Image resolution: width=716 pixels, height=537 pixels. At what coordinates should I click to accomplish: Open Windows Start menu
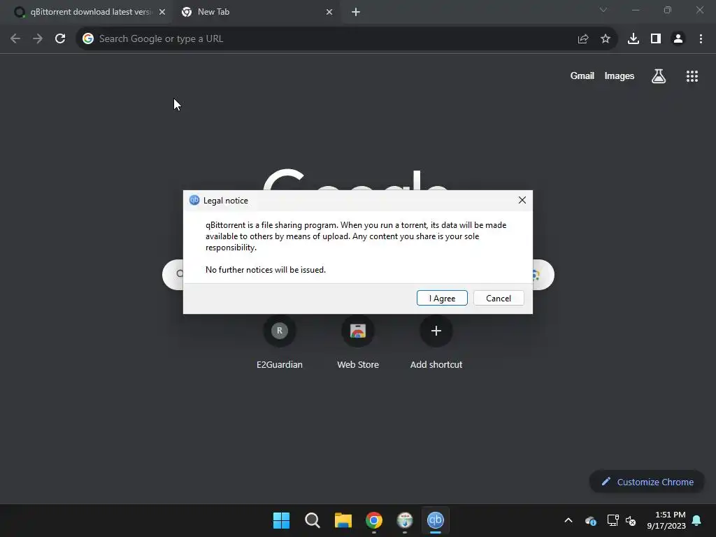[281, 520]
